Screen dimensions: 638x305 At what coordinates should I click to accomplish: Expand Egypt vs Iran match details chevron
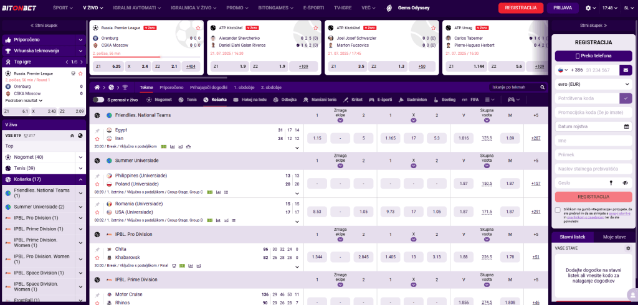click(297, 148)
